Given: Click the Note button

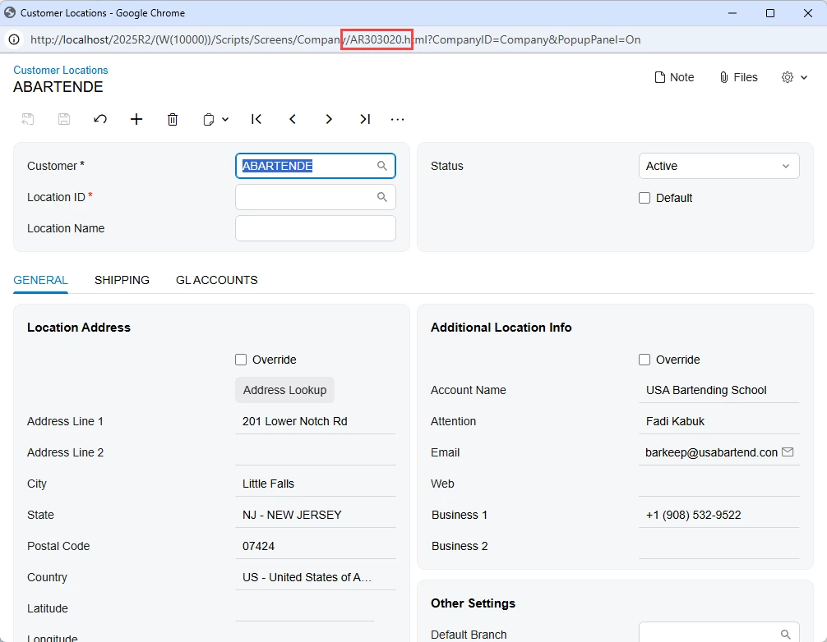Looking at the screenshot, I should click(x=674, y=77).
